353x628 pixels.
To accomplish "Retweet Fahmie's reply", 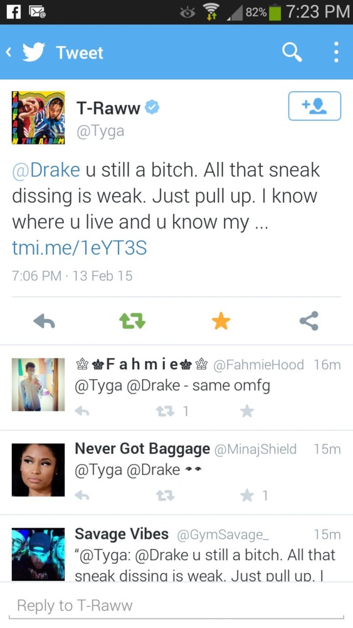I will click(x=165, y=411).
